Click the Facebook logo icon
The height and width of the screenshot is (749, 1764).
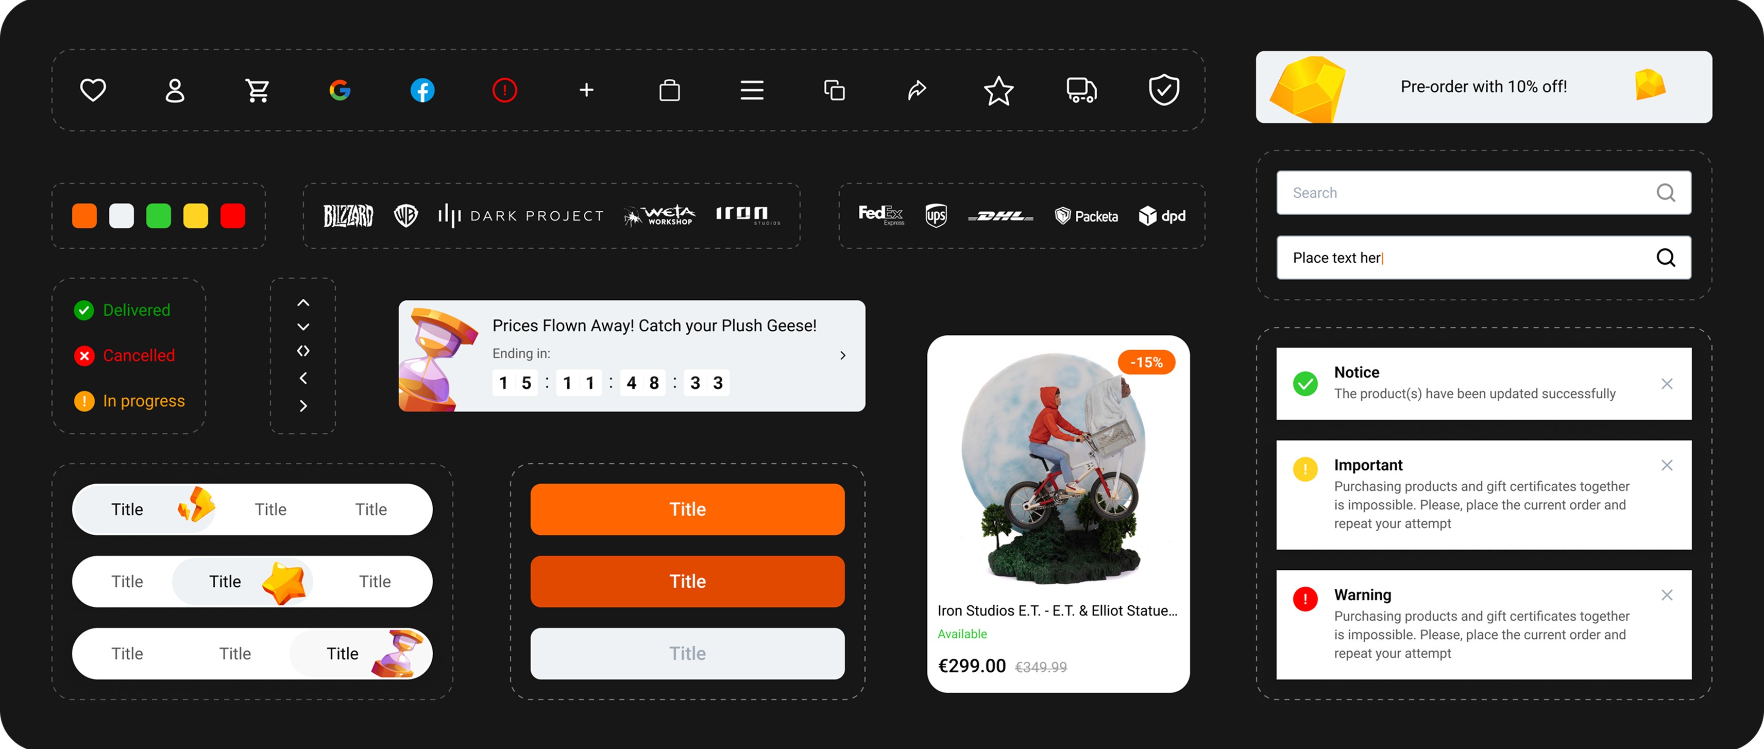click(x=422, y=90)
